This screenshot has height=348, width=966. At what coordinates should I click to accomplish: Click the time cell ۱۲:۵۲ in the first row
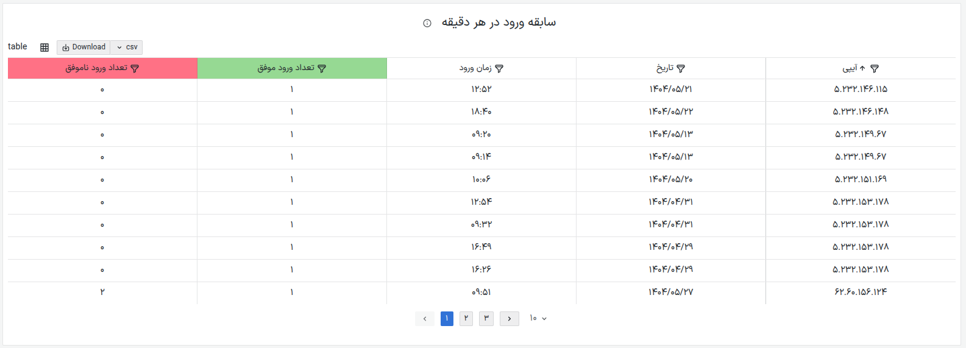481,90
